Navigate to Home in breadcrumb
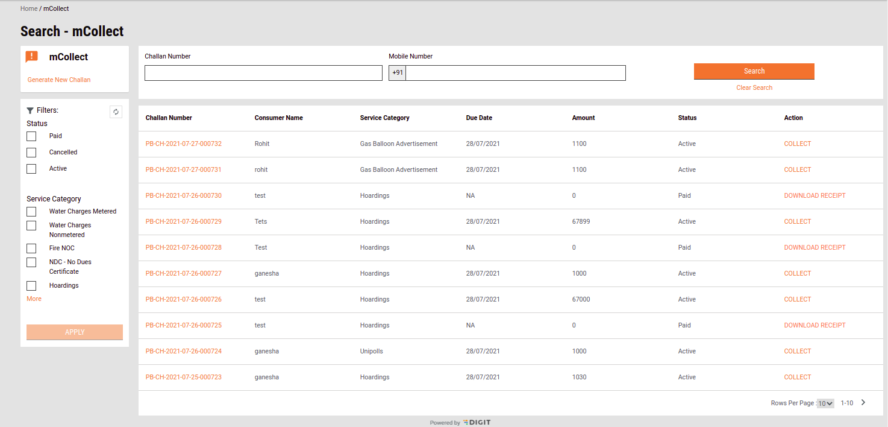This screenshot has height=427, width=888. [x=29, y=9]
